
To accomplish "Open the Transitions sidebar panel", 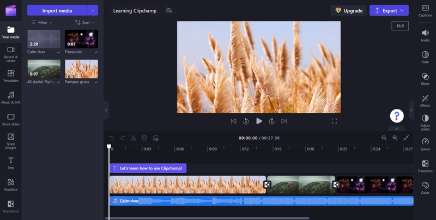I will point(10,207).
